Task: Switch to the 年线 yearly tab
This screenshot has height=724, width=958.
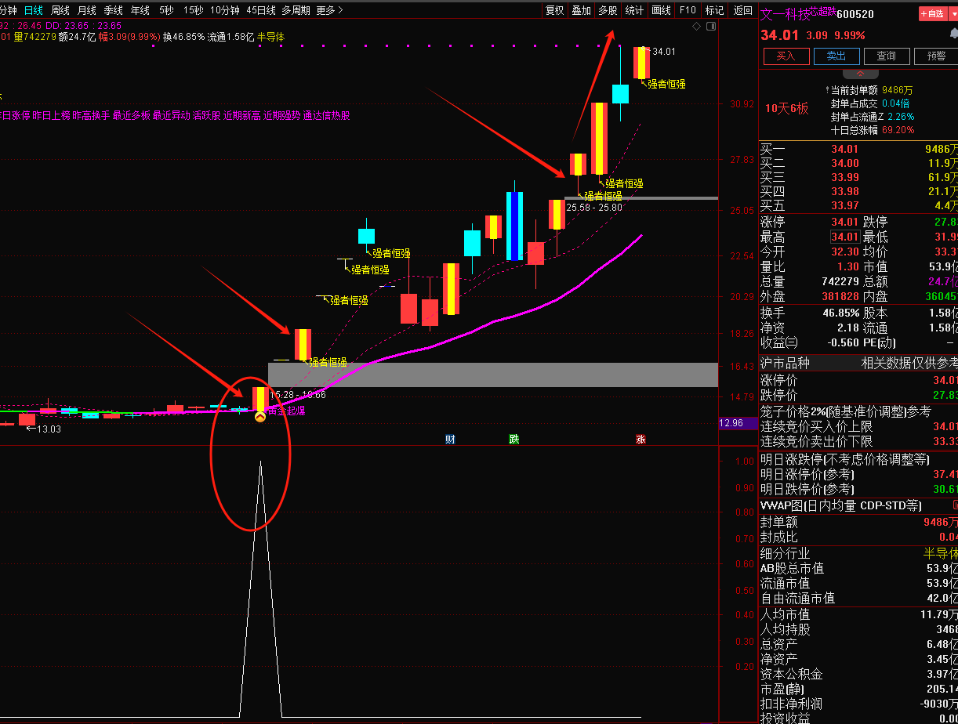Action: 140,10
